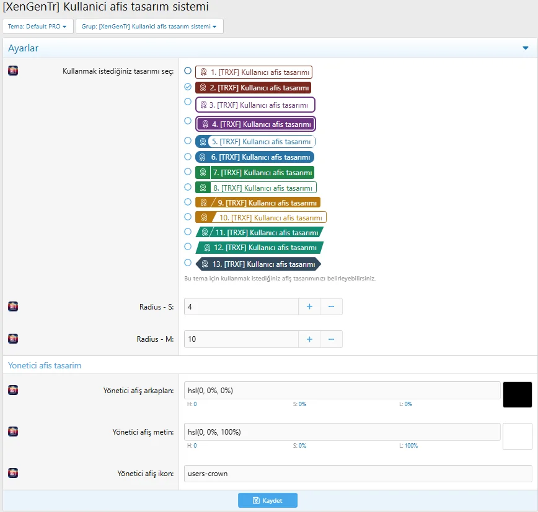Image resolution: width=538 pixels, height=512 pixels.
Task: Increase Radius - M with plus button
Action: (309, 339)
